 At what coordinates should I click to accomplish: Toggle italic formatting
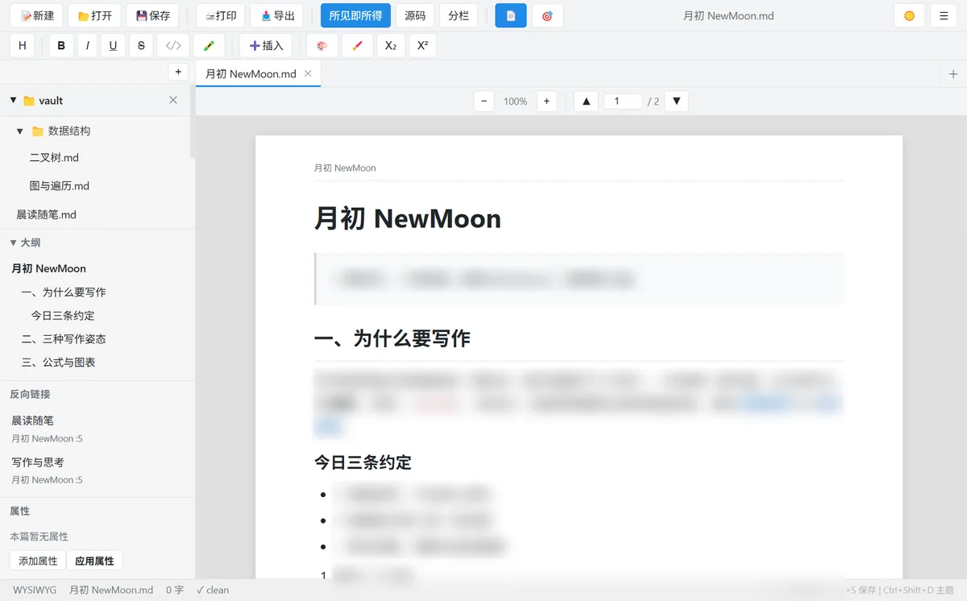87,45
